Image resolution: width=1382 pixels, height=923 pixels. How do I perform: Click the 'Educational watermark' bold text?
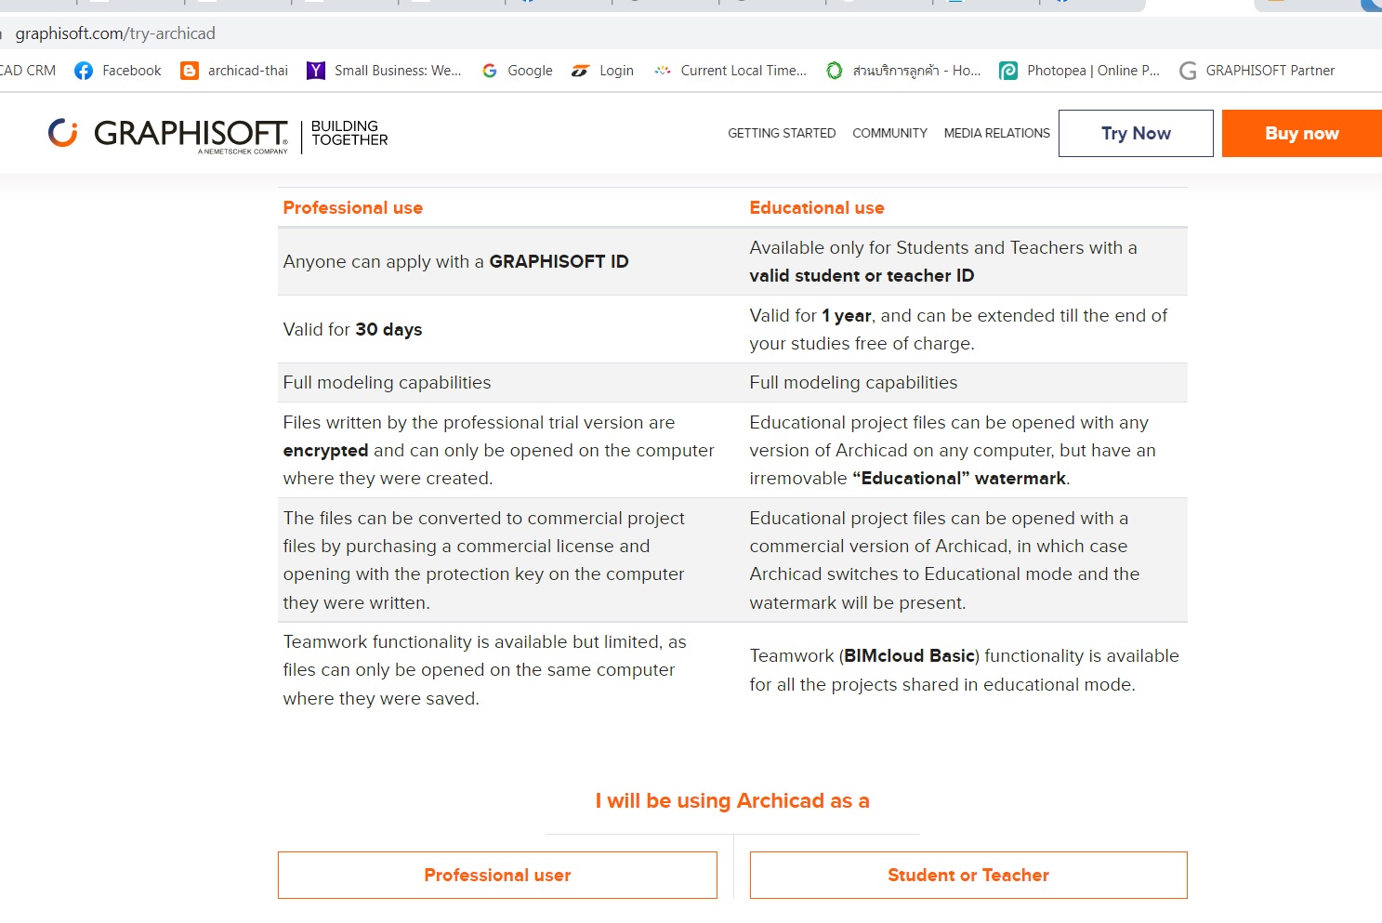pyautogui.click(x=959, y=478)
